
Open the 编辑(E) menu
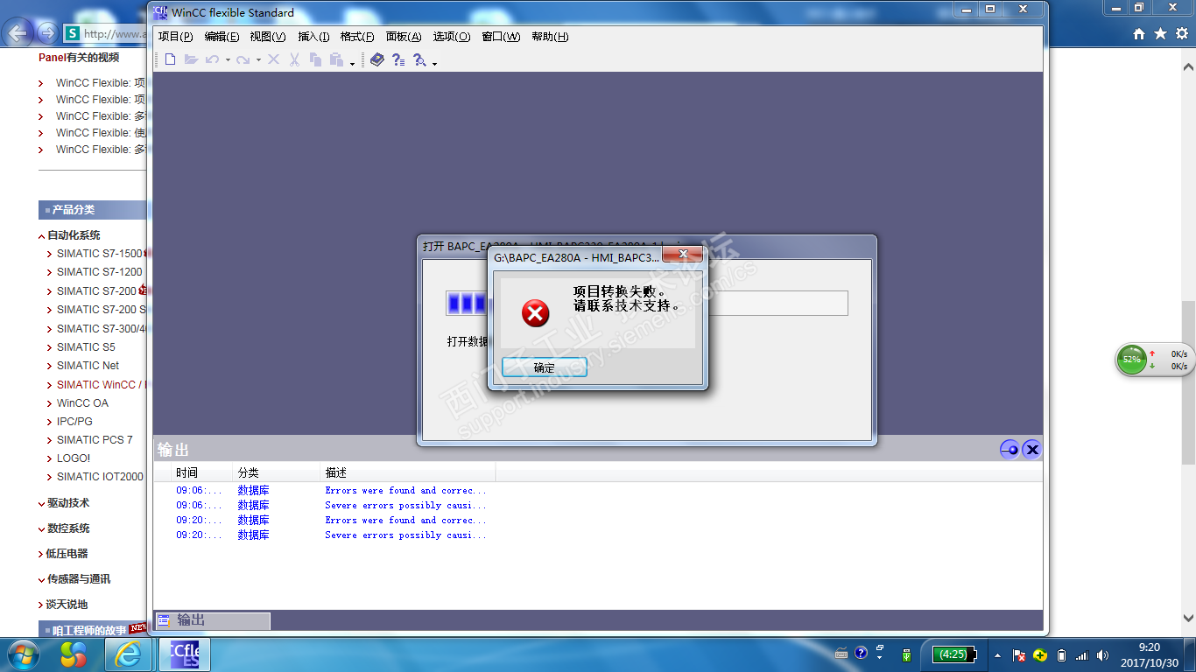222,37
